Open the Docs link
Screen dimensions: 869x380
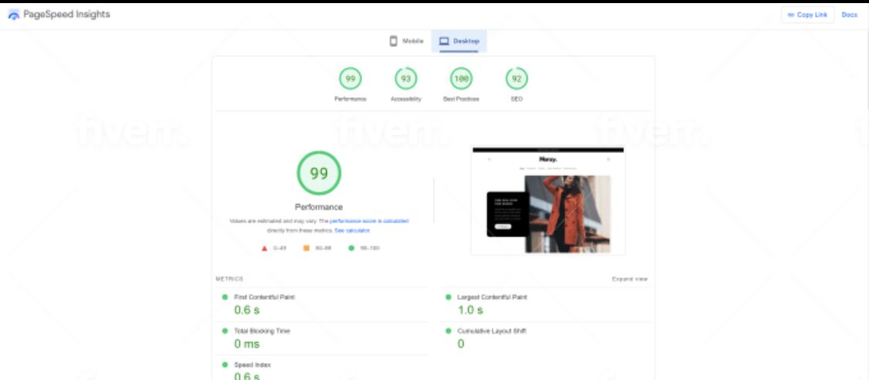point(849,15)
